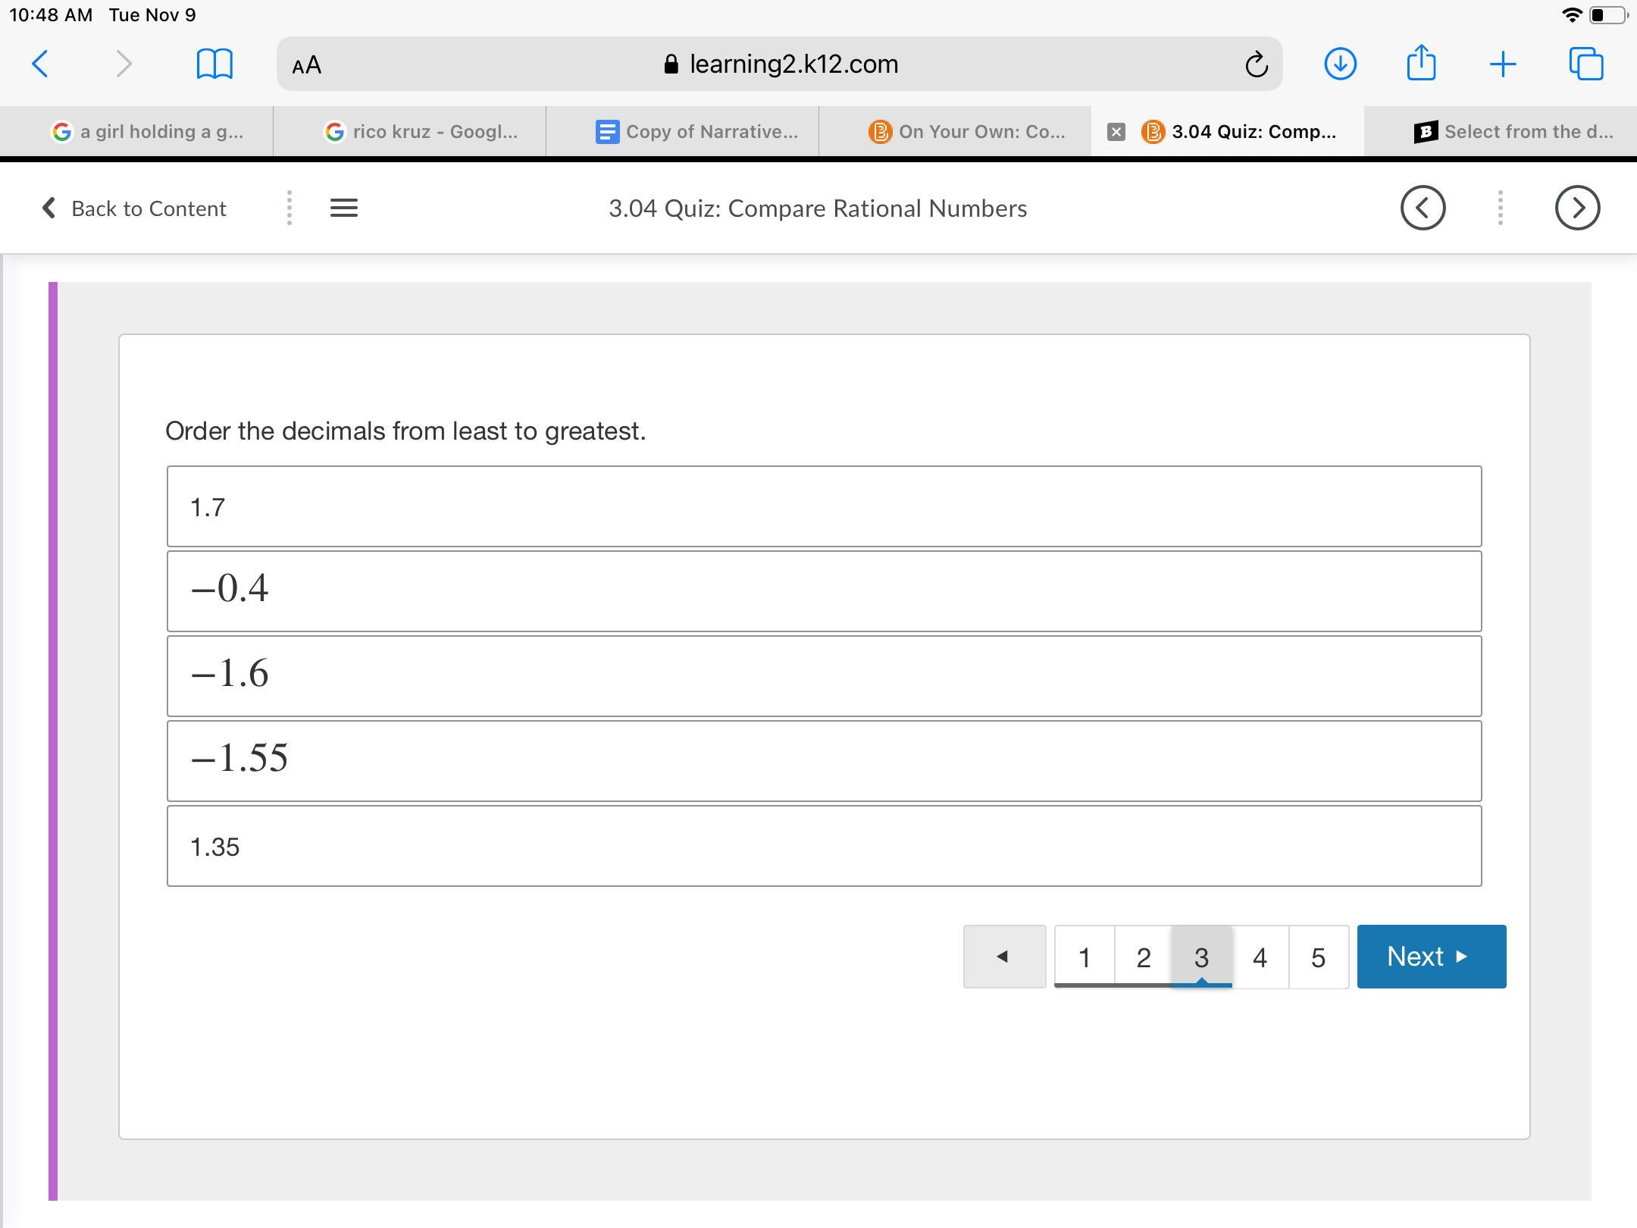
Task: Tap the Share icon
Action: coord(1421,62)
